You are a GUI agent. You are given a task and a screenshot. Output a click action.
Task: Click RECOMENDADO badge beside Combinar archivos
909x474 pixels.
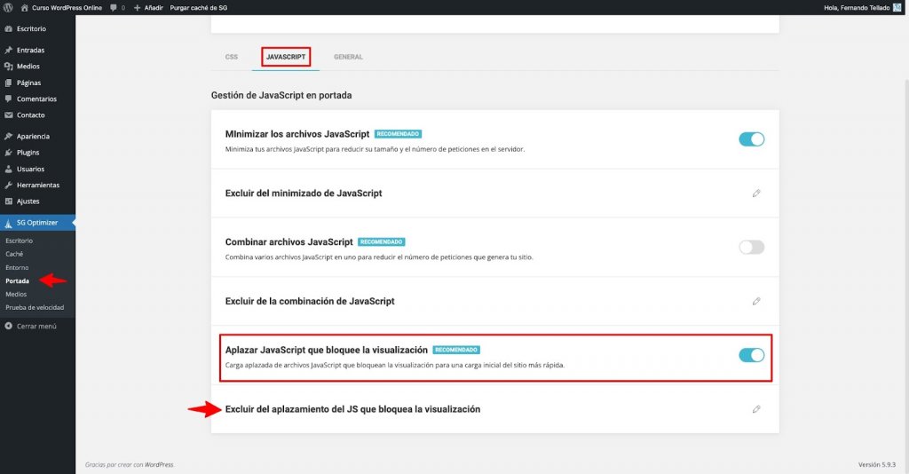[x=381, y=241]
